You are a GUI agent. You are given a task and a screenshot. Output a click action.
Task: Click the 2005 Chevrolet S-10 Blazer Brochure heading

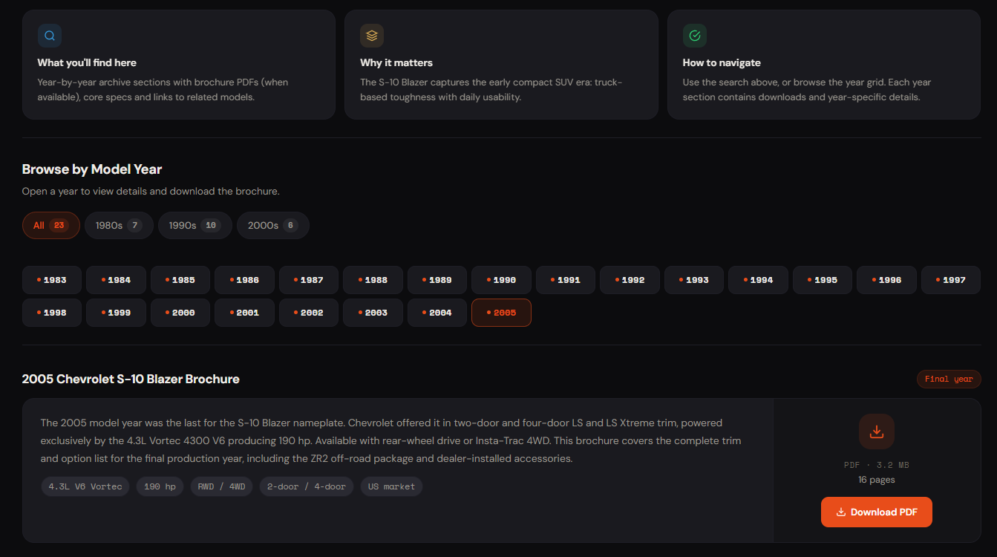point(131,379)
